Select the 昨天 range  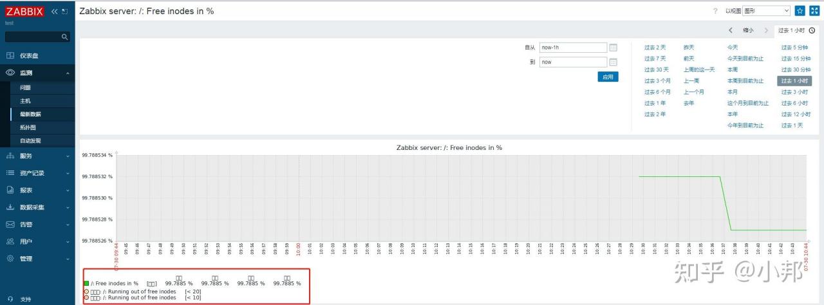[x=689, y=48]
